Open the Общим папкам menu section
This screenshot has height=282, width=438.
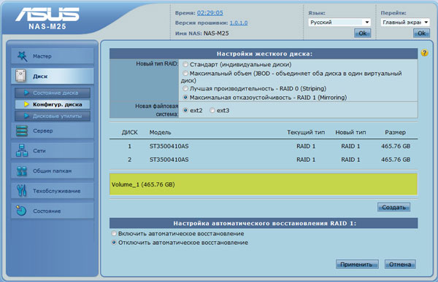tap(53, 171)
